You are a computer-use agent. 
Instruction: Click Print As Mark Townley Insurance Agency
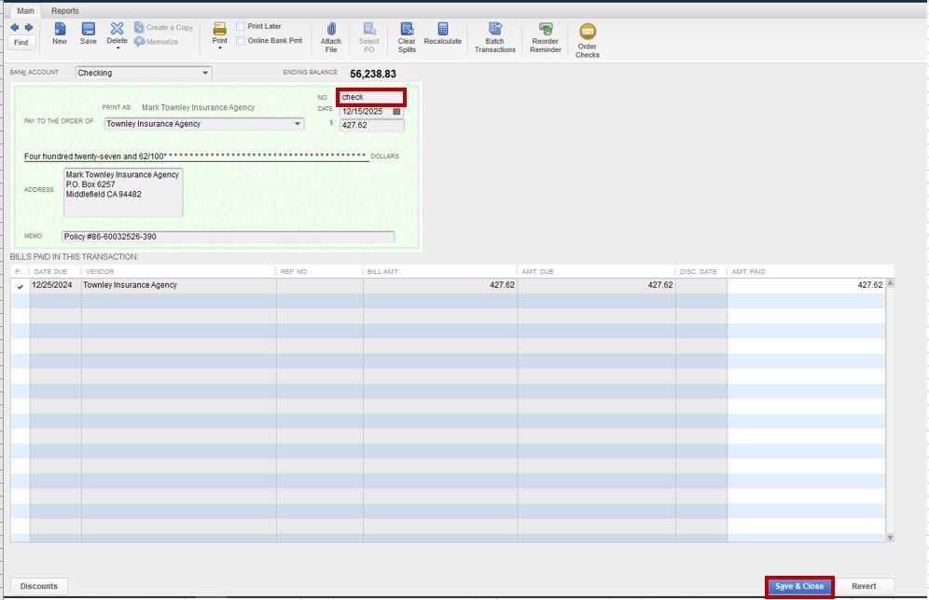198,108
